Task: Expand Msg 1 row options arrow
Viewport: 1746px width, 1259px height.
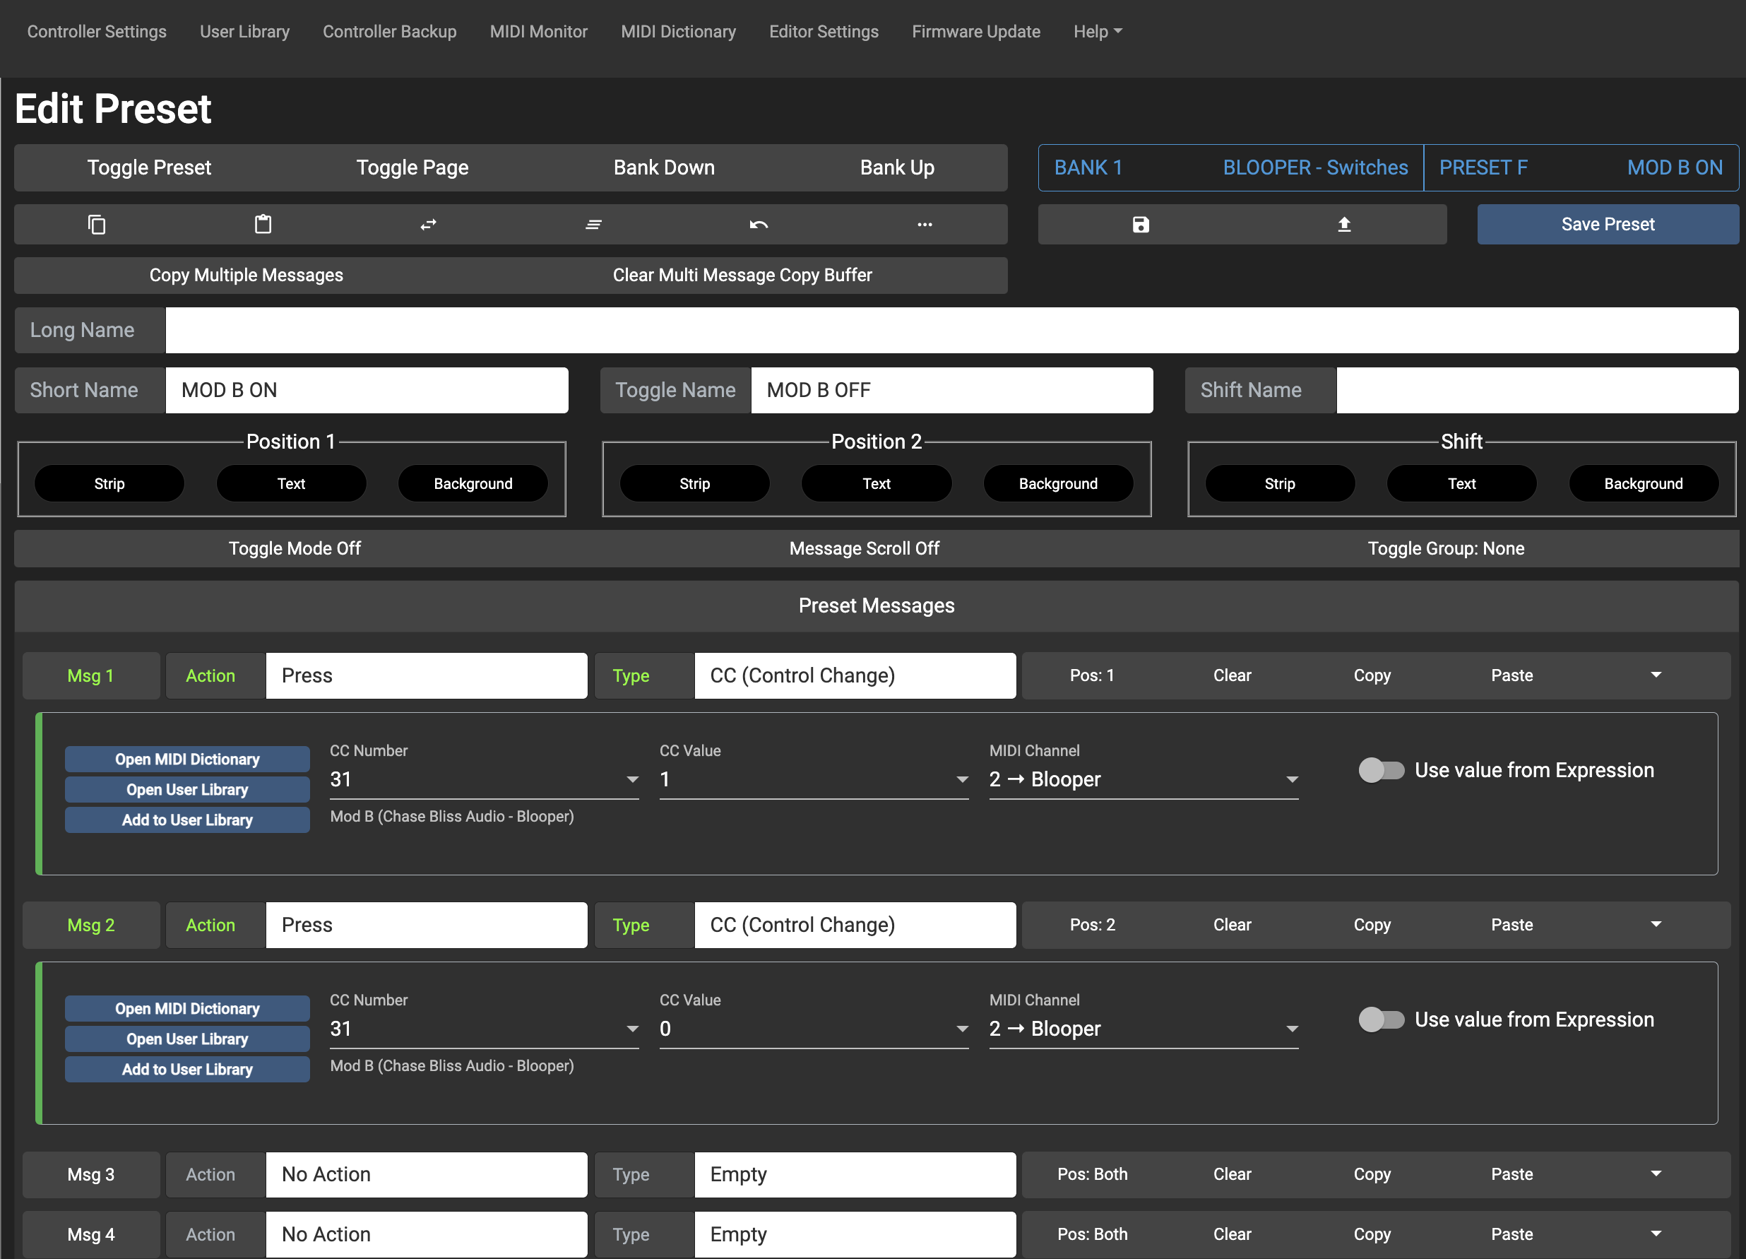Action: coord(1656,675)
